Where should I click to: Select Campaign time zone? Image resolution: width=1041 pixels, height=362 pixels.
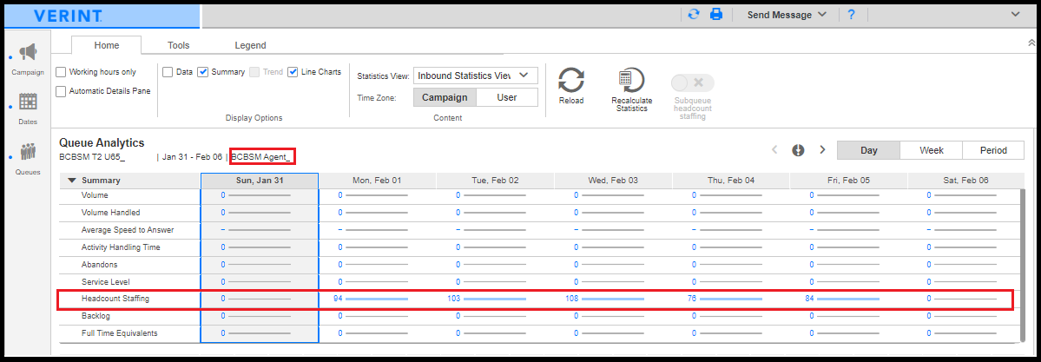point(445,97)
